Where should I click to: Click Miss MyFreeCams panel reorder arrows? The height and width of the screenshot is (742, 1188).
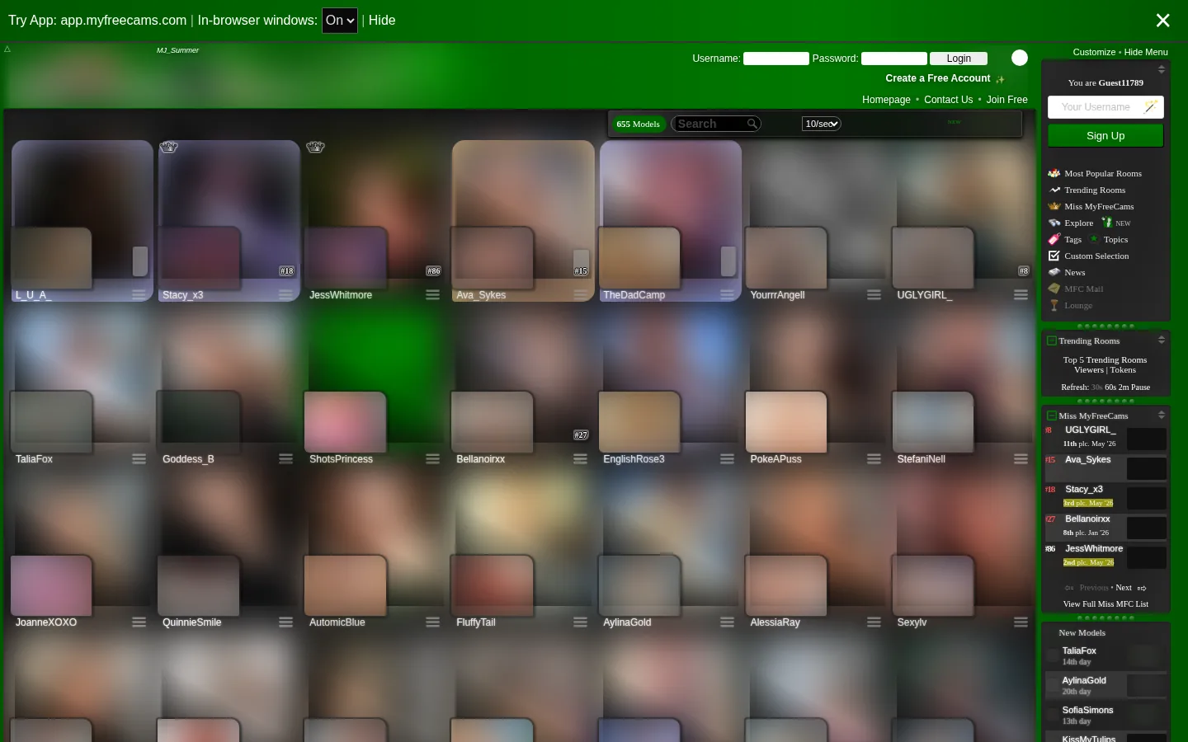(x=1162, y=415)
